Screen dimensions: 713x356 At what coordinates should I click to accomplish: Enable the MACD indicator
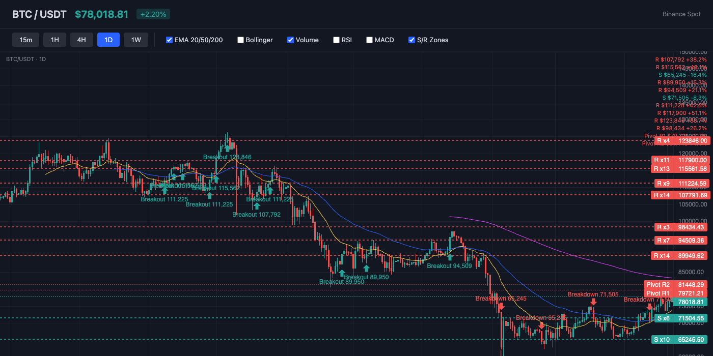point(369,40)
